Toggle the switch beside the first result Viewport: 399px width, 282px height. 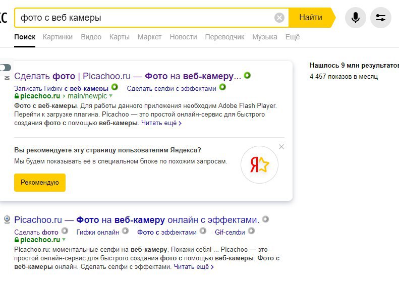click(6, 68)
